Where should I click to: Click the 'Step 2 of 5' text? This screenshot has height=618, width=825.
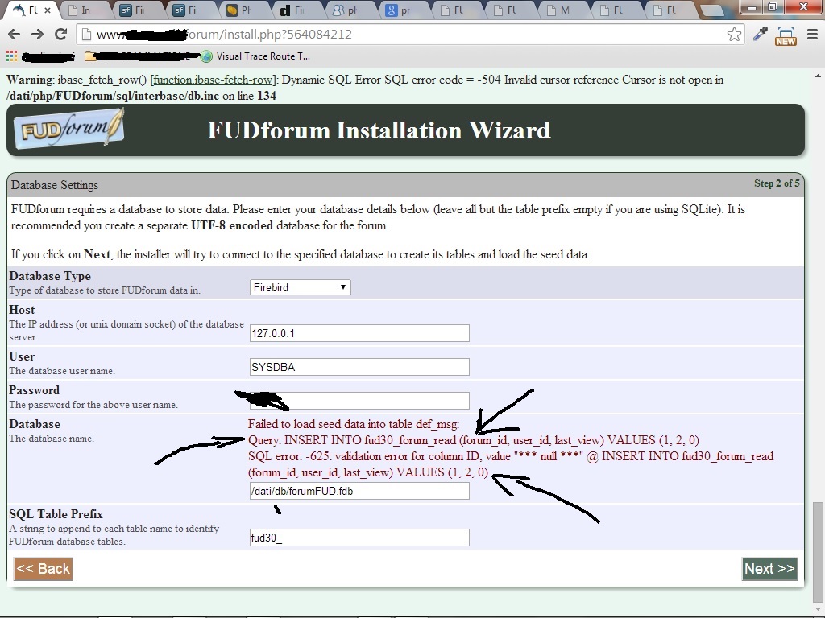click(x=777, y=183)
